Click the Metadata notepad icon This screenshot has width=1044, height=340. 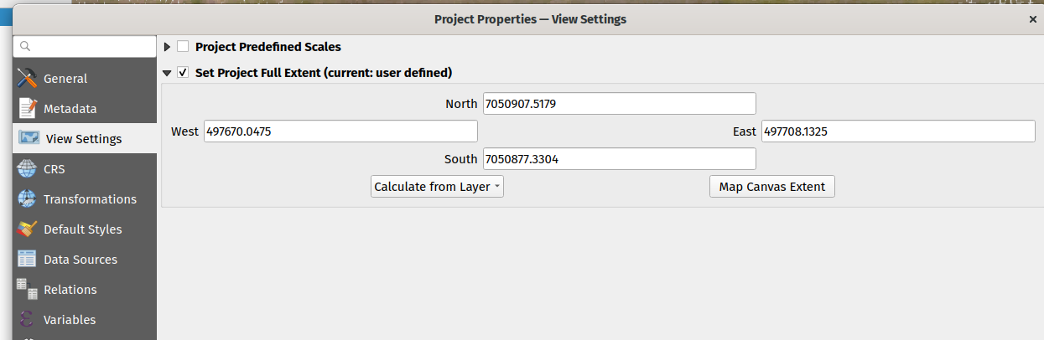[28, 109]
